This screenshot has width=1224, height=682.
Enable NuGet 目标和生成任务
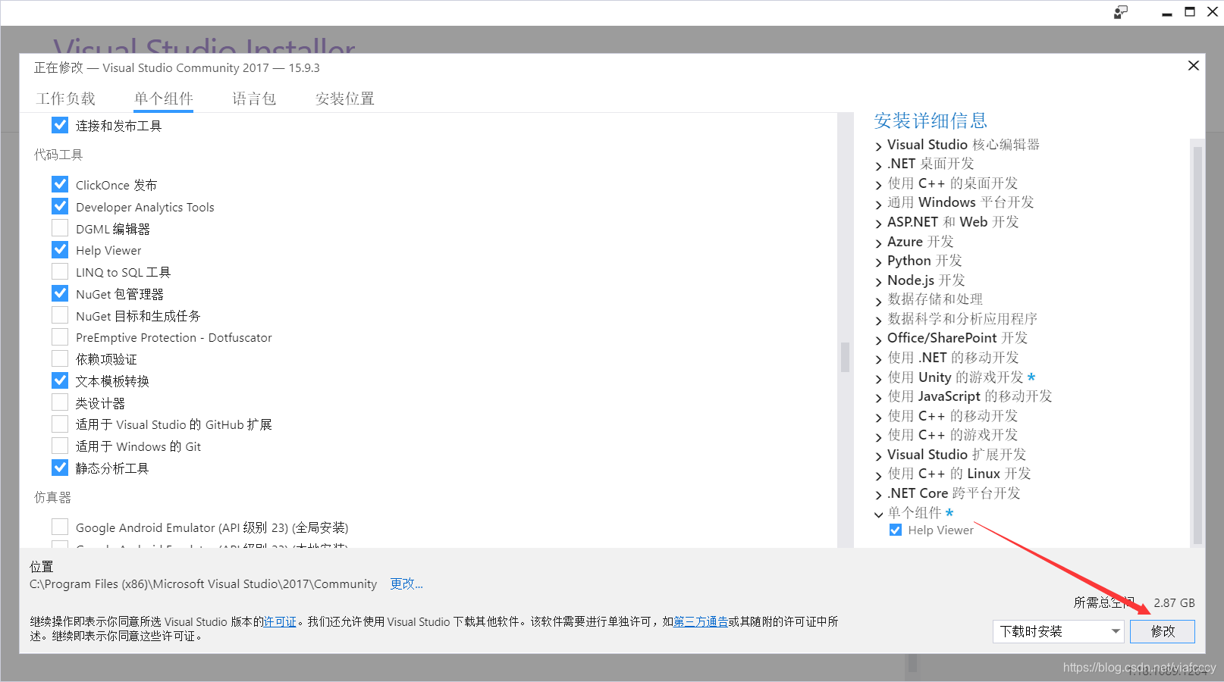point(60,315)
